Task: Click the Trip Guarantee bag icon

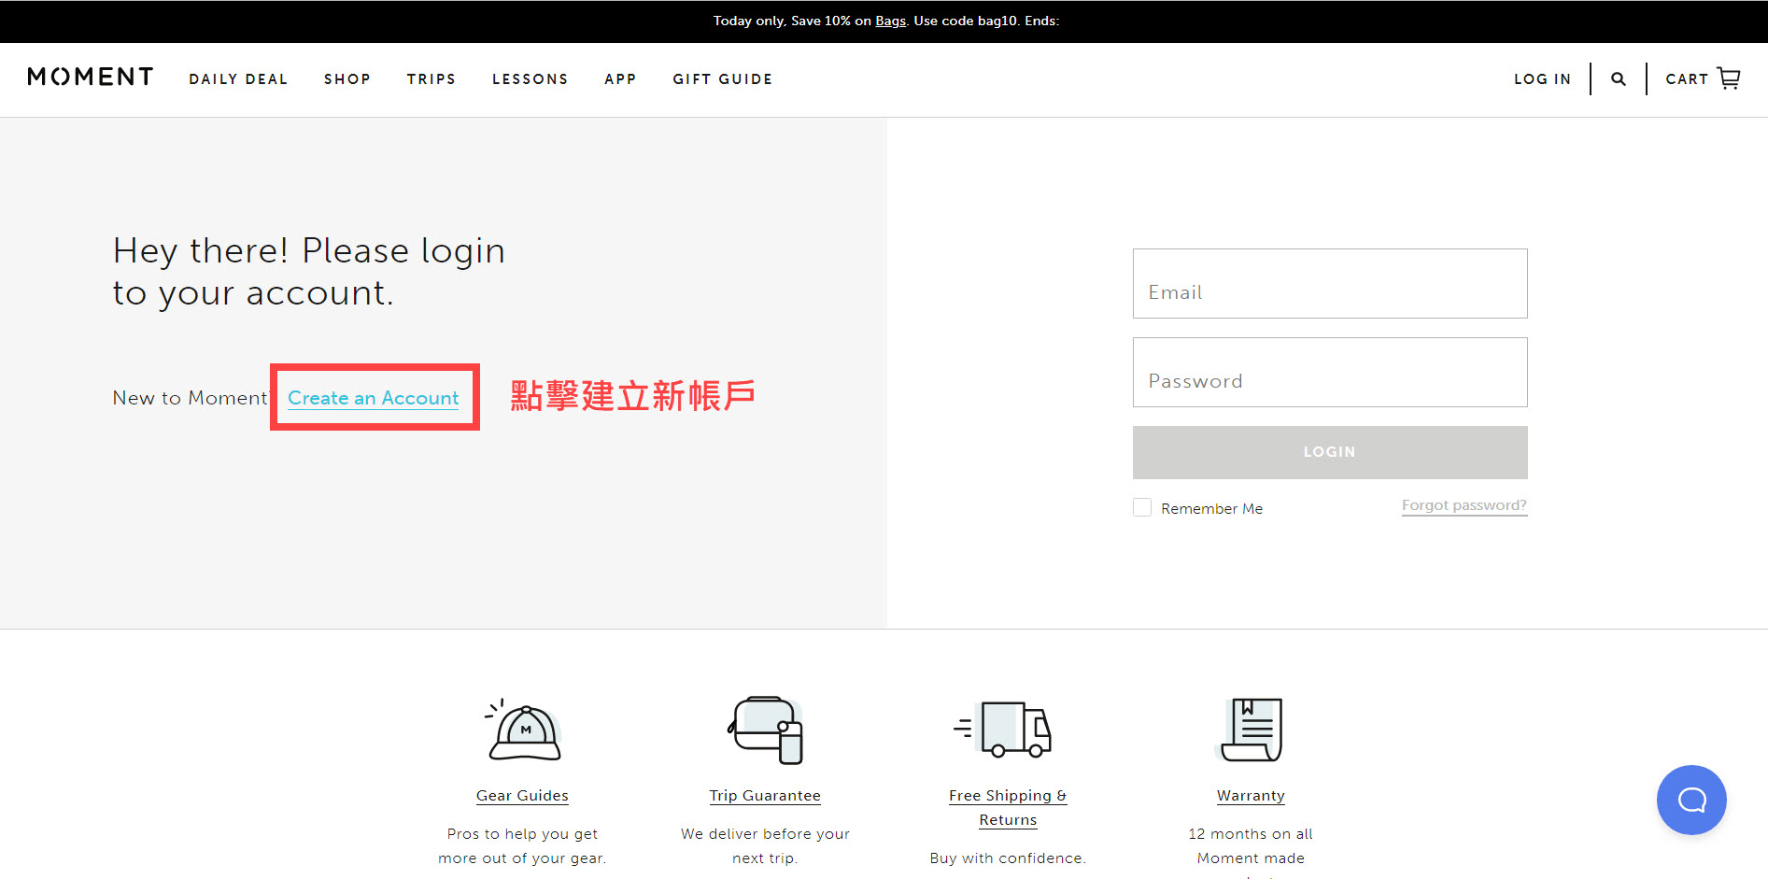Action: click(766, 730)
